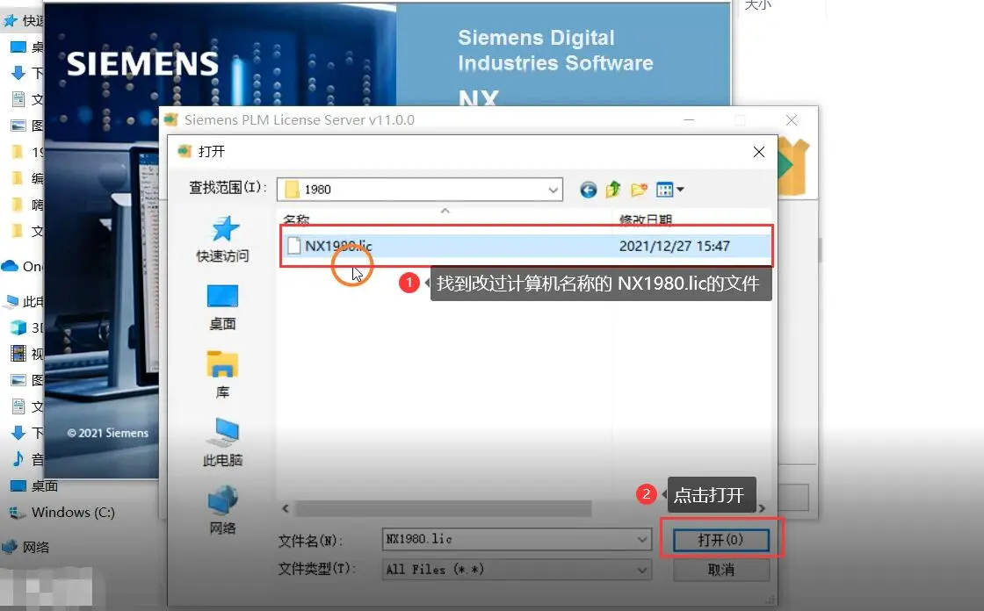
Task: Select Quick Access (快速访问) in places bar
Action: coord(223,239)
